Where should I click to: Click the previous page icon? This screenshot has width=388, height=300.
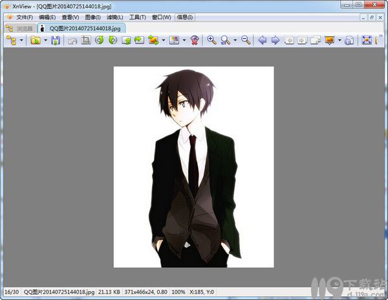point(289,40)
